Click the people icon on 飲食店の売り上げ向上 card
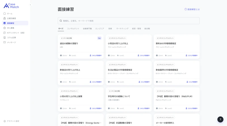The image size is (227, 126). click(91, 82)
